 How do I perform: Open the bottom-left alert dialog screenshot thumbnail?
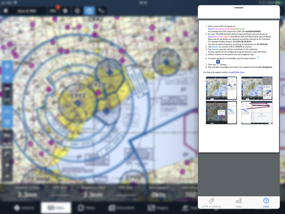tap(221, 113)
